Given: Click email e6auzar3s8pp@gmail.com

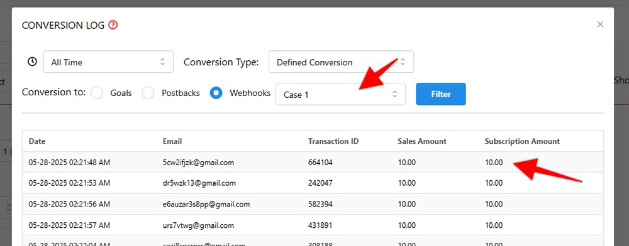Looking at the screenshot, I should pos(206,205).
